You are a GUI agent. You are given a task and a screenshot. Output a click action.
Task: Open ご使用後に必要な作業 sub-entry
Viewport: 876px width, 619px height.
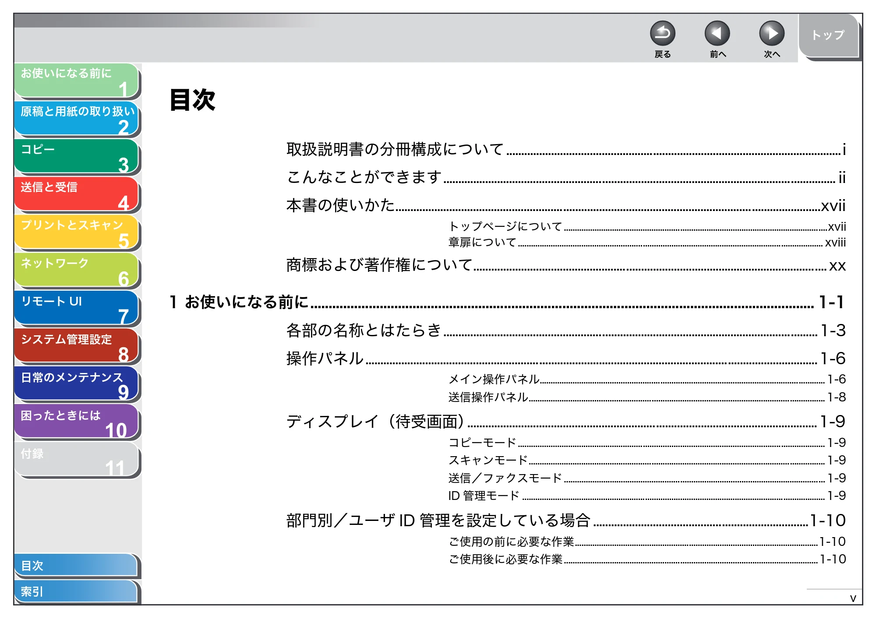tap(647, 559)
